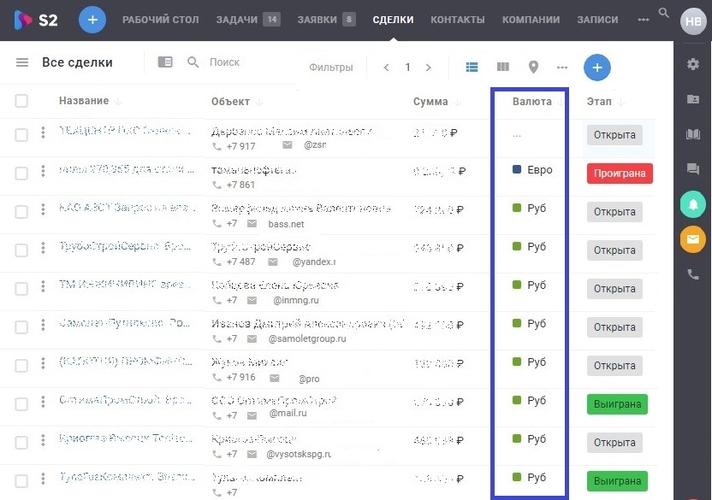Viewport: 712px width, 500px height.
Task: Check the checkbox for the Евро deal row
Action: 21,174
